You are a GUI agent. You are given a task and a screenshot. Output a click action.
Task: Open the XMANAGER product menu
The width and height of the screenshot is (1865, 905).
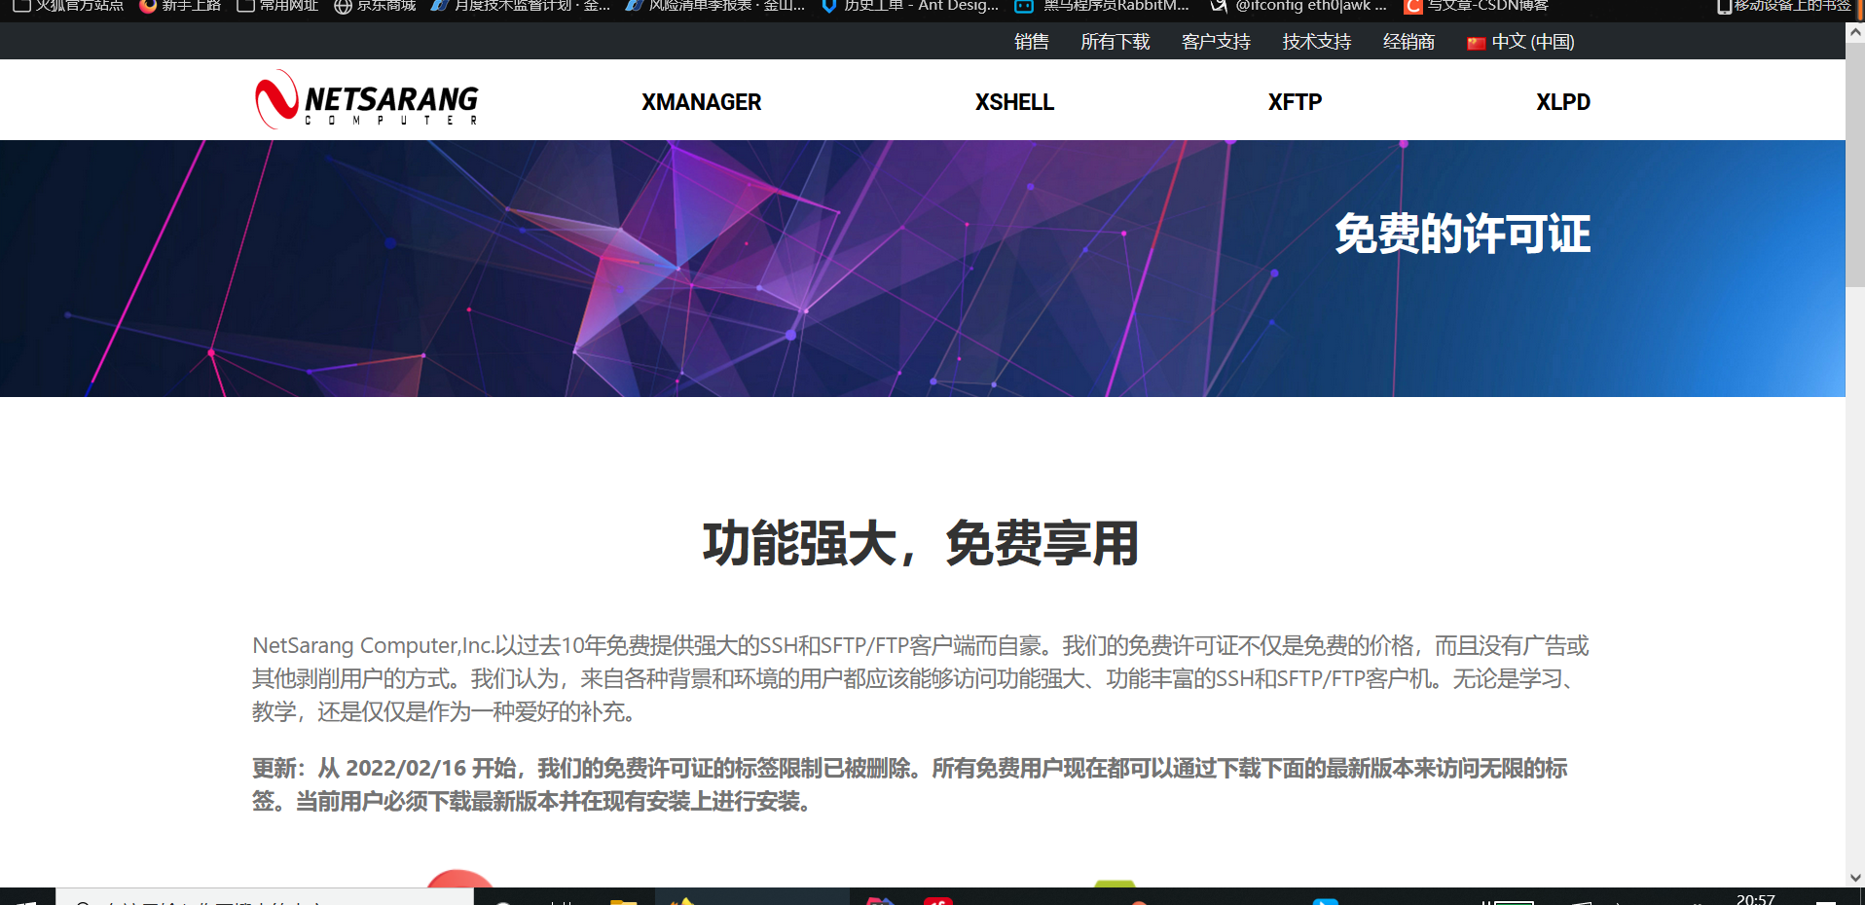click(x=701, y=102)
